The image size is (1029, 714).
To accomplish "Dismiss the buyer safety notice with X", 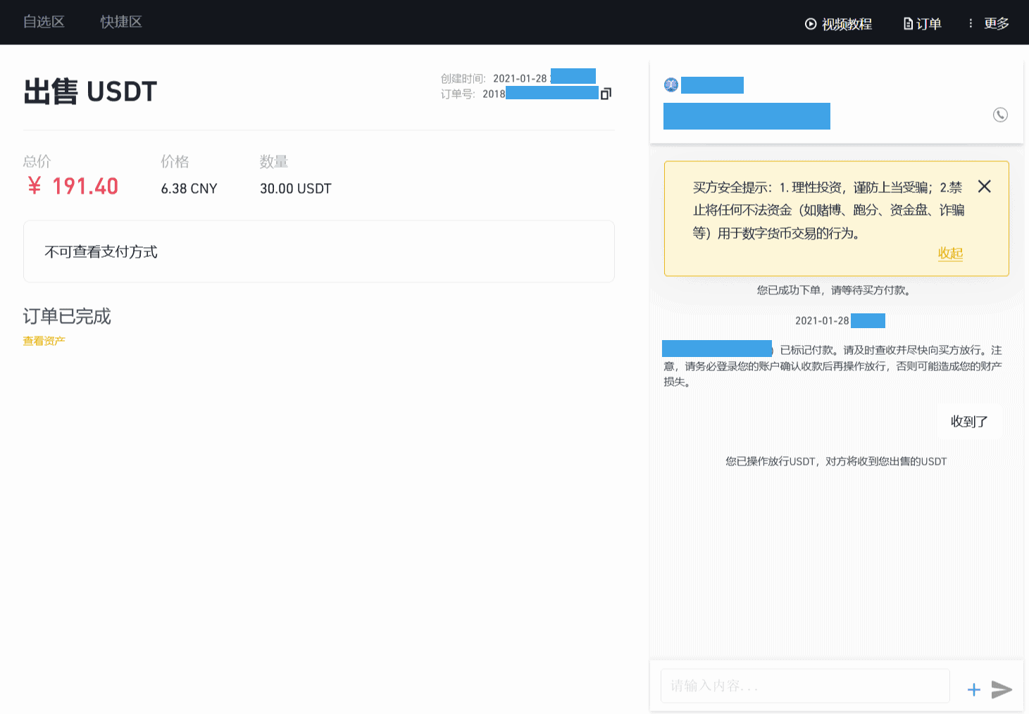I will 984,187.
